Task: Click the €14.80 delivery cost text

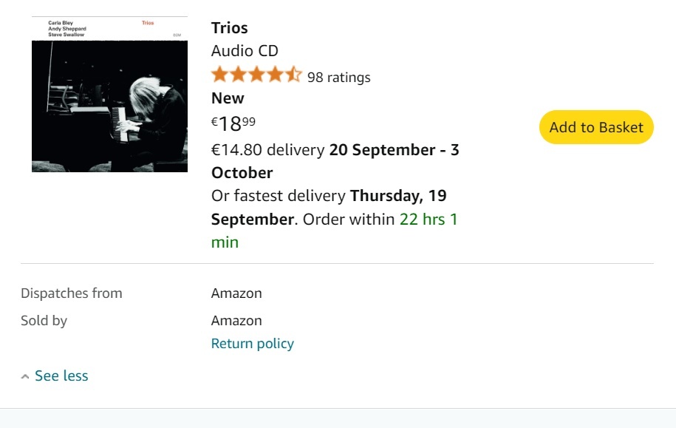Action: click(267, 150)
